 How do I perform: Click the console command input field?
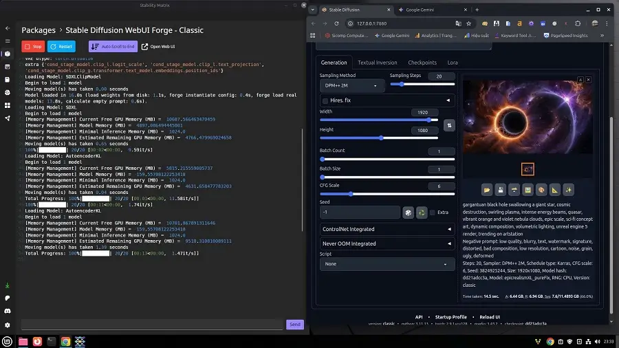pyautogui.click(x=153, y=325)
